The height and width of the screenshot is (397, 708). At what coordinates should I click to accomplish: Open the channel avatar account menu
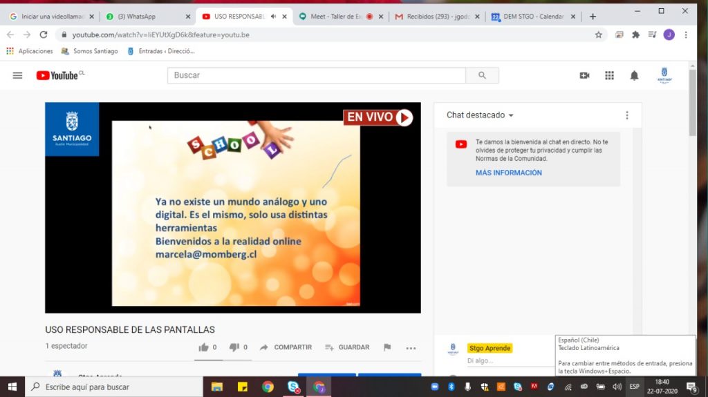coord(664,75)
